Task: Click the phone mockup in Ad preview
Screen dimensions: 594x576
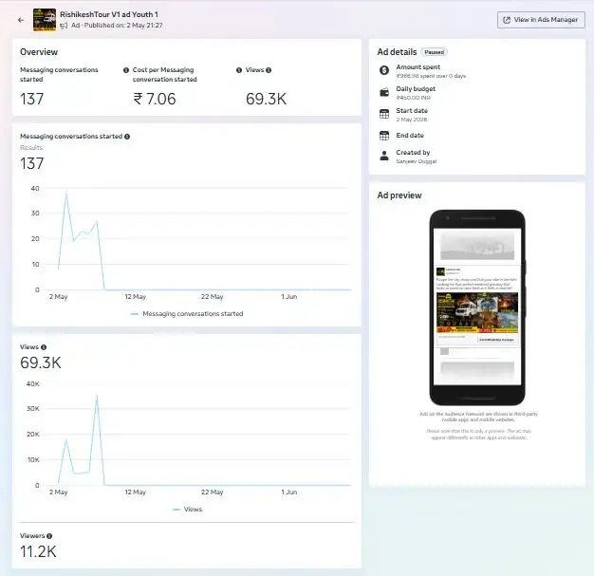Action: point(477,307)
